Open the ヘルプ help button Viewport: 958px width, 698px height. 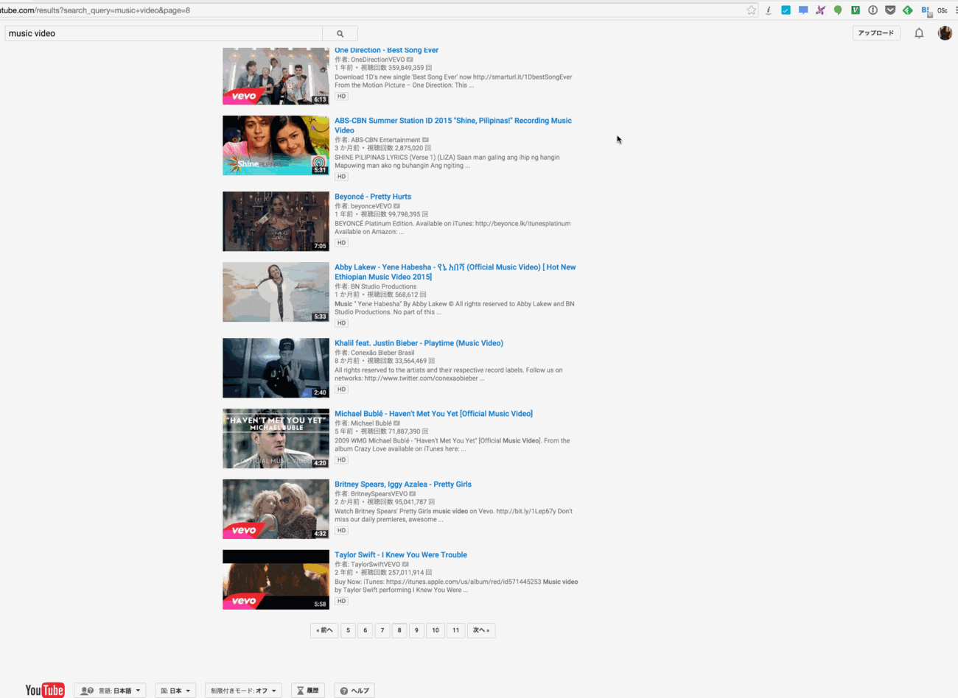tap(354, 691)
